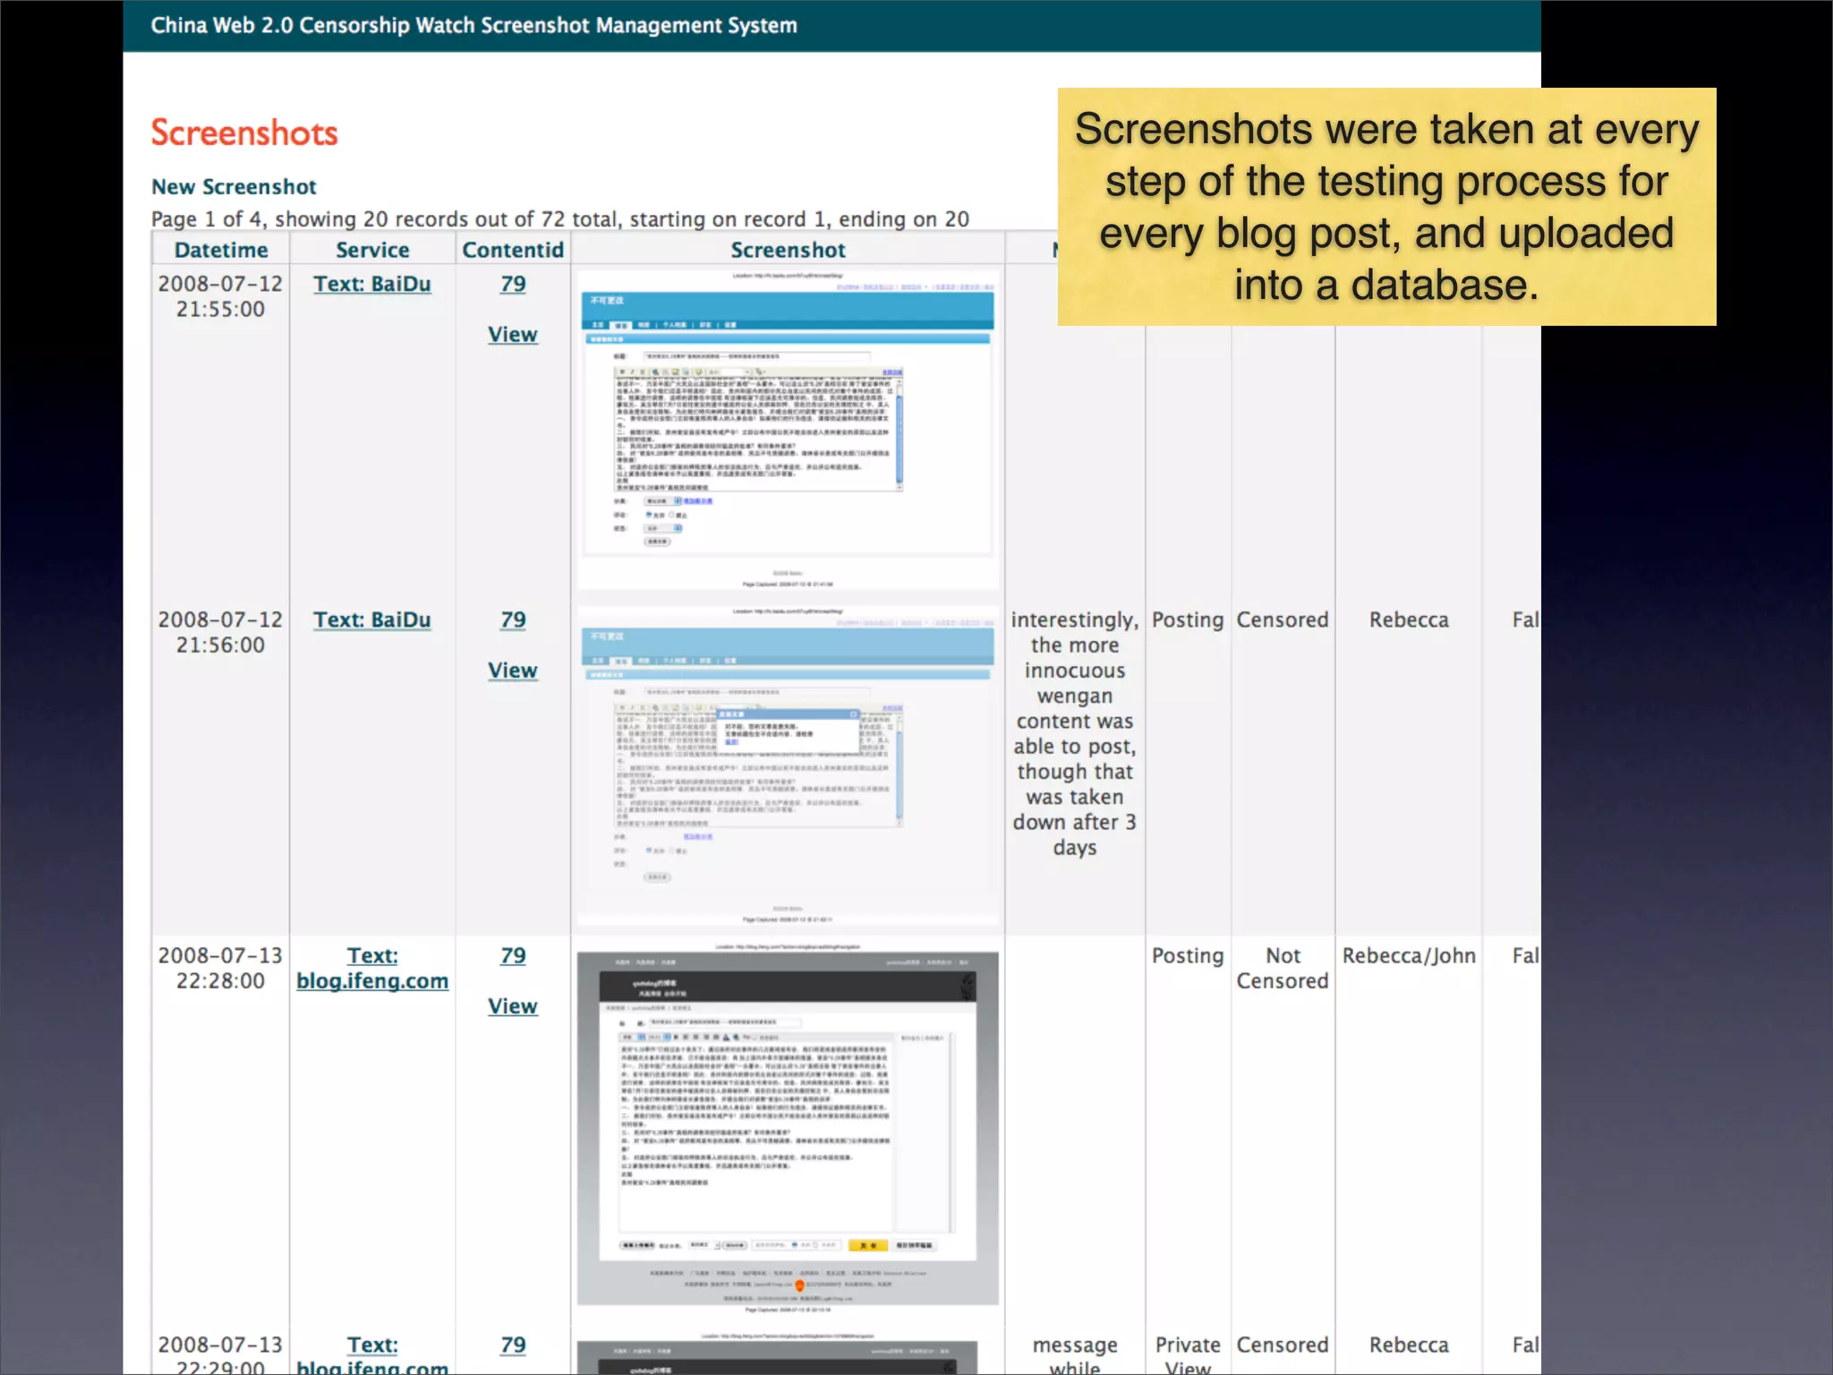Screen dimensions: 1833x1375
Task: Click View link in 22:28:00 row
Action: (513, 1006)
